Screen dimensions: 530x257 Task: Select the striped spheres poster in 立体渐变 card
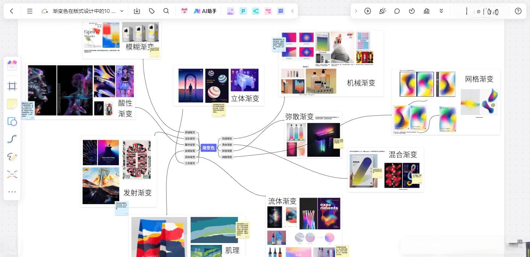[x=217, y=86]
